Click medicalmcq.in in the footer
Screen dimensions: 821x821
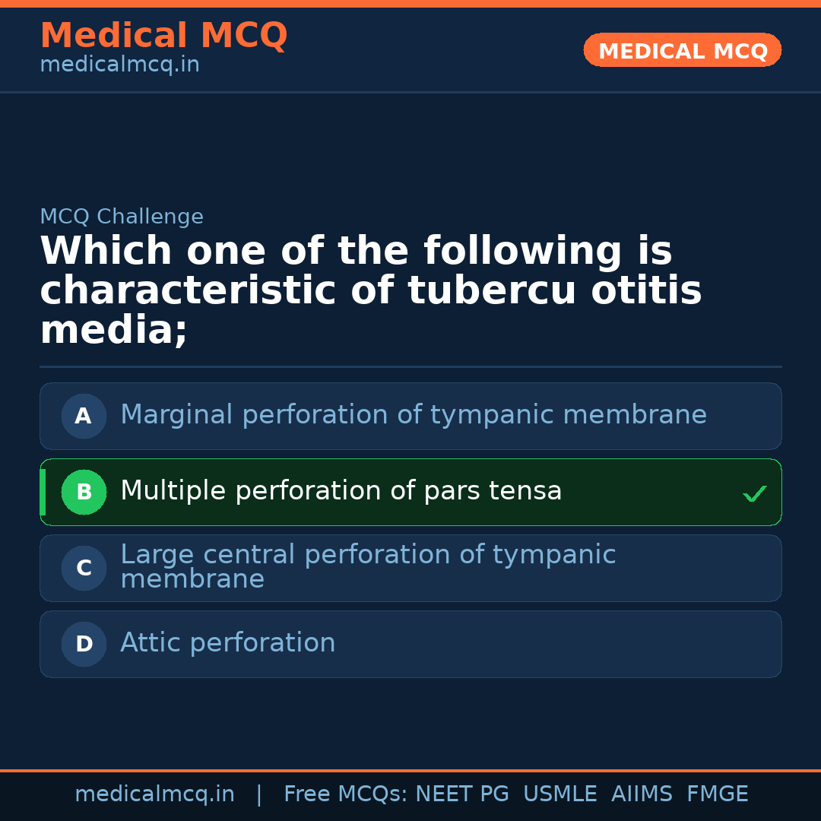tap(155, 793)
